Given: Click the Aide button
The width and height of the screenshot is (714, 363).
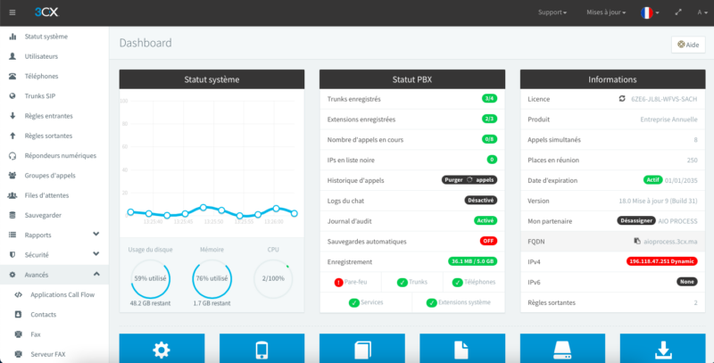Looking at the screenshot, I should point(687,45).
